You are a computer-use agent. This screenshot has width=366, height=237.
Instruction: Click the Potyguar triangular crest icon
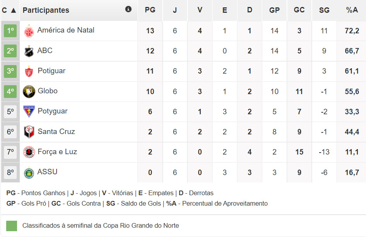point(29,112)
